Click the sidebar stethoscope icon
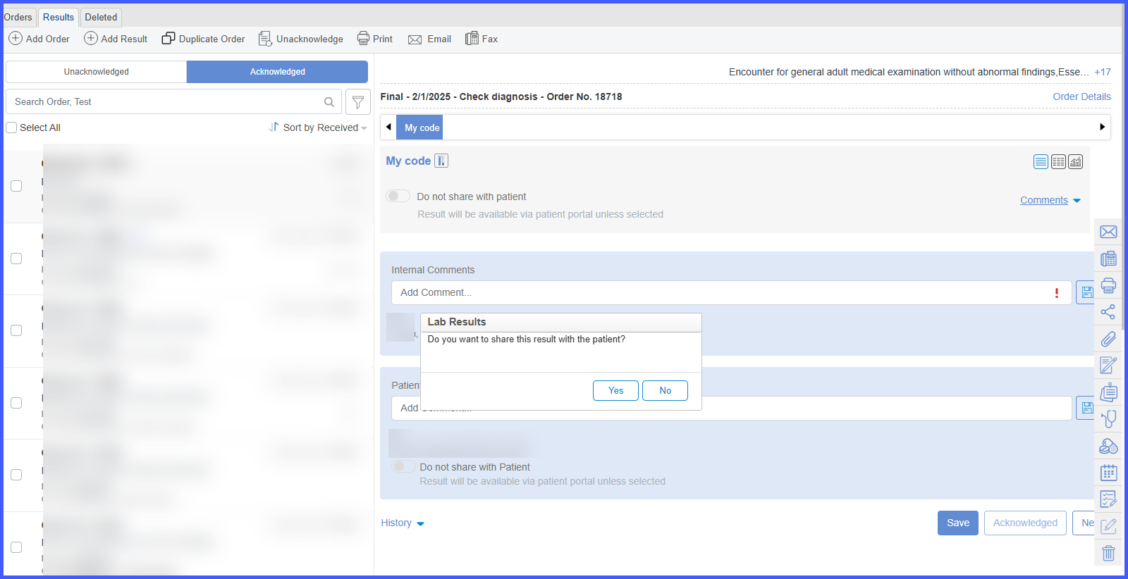1128x579 pixels. click(1108, 419)
